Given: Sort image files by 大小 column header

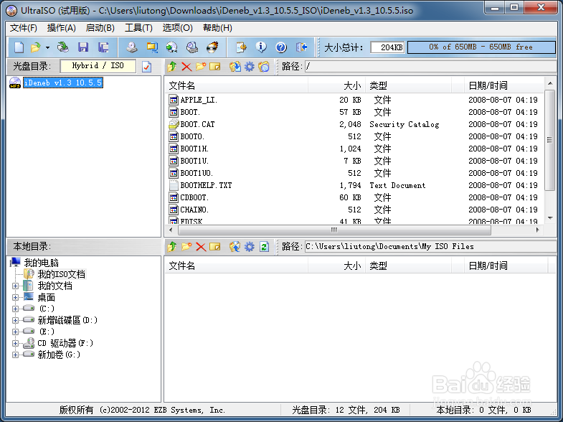Looking at the screenshot, I should pos(336,85).
